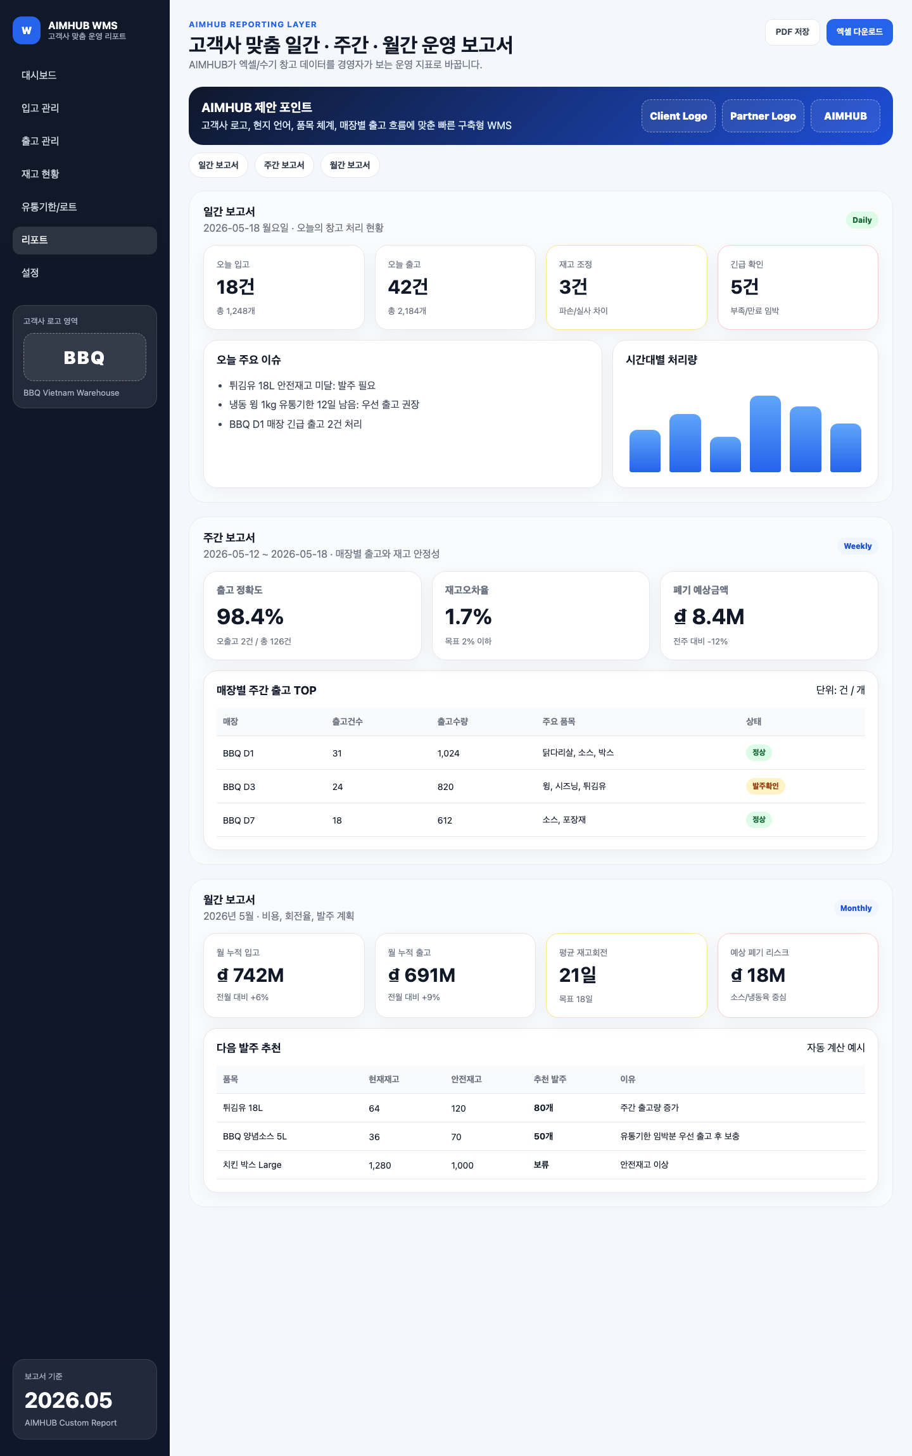Switch to the 일간 보고서 tab
The height and width of the screenshot is (1456, 912).
[x=218, y=165]
